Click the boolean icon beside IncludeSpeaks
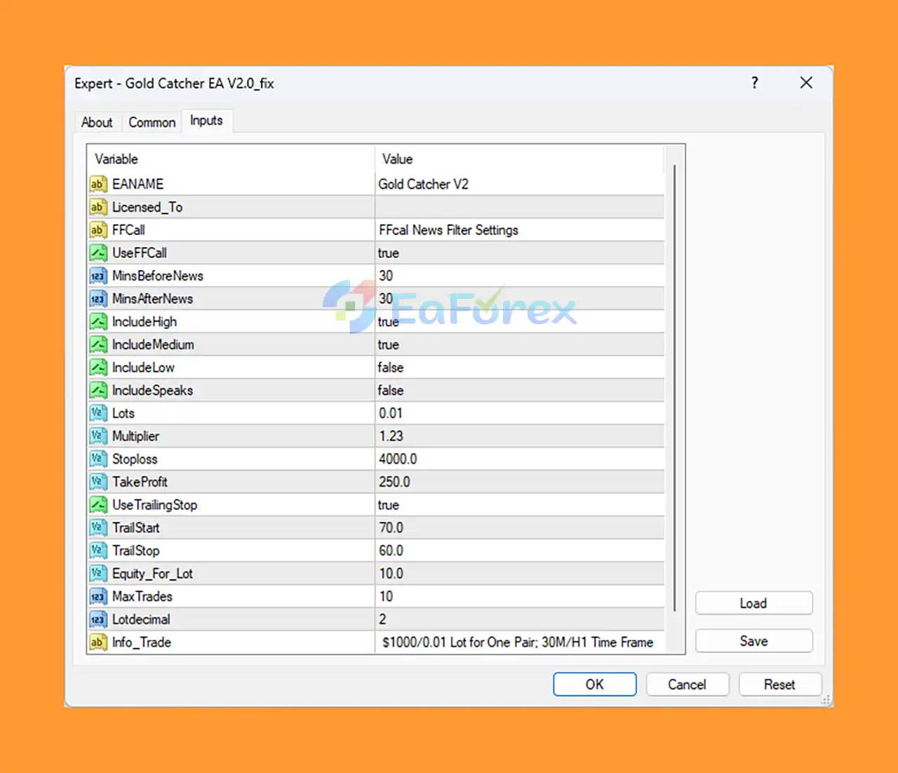The height and width of the screenshot is (773, 898). [98, 391]
